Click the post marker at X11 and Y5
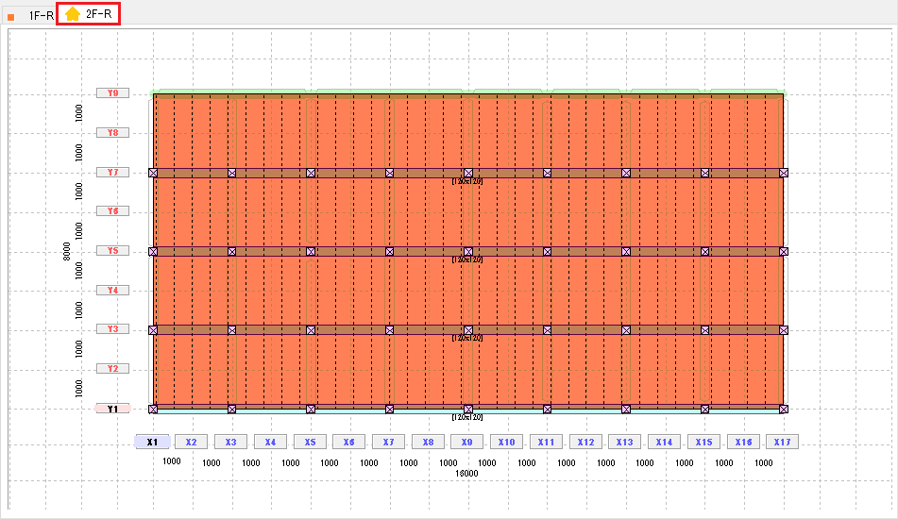Image resolution: width=898 pixels, height=519 pixels. pos(547,252)
